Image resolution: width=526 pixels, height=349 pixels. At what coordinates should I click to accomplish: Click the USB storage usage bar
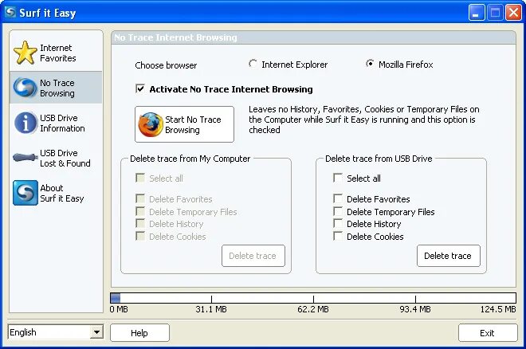point(313,298)
